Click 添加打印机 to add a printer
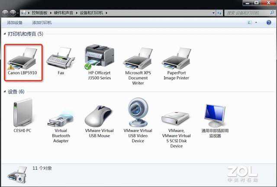 [x=42, y=23]
